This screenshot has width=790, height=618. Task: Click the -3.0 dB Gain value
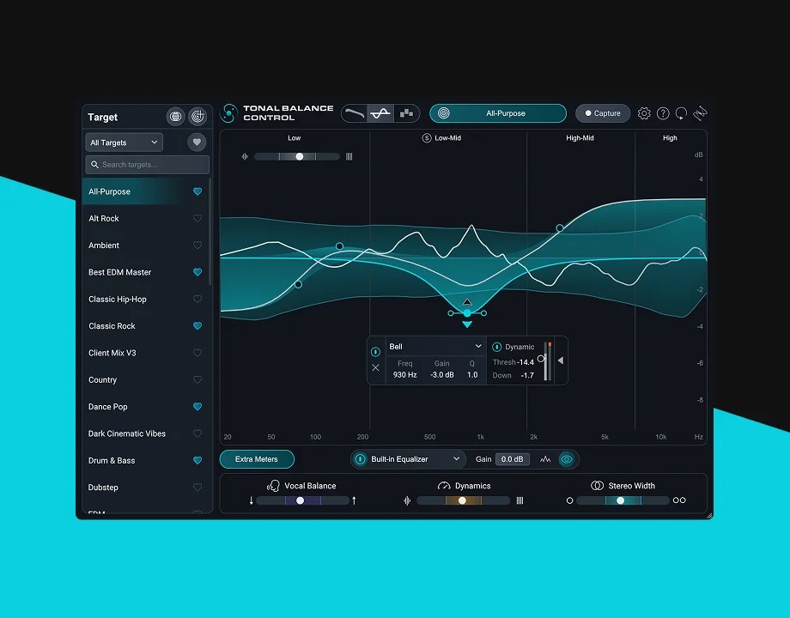click(x=442, y=375)
